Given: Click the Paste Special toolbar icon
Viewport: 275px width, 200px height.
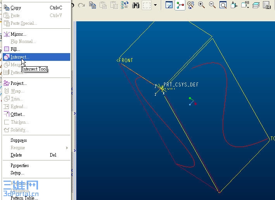Looking at the screenshot, I should pos(114,5).
